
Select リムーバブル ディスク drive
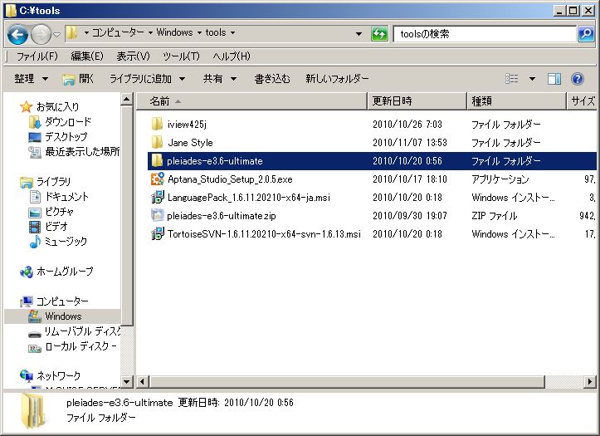pyautogui.click(x=82, y=331)
